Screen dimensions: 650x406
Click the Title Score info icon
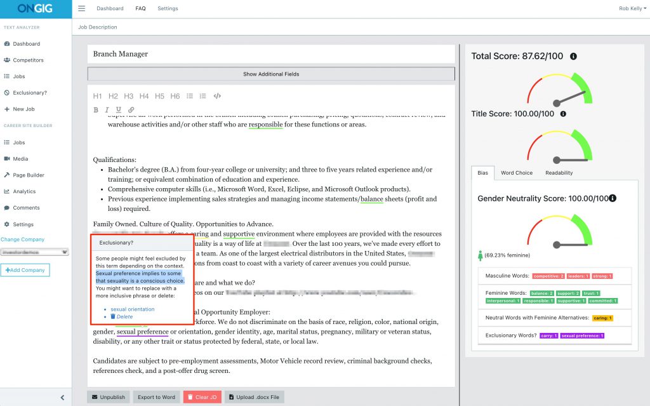[563, 114]
